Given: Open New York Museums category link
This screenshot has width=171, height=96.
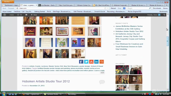Looking at the screenshot, I should click(71, 66).
